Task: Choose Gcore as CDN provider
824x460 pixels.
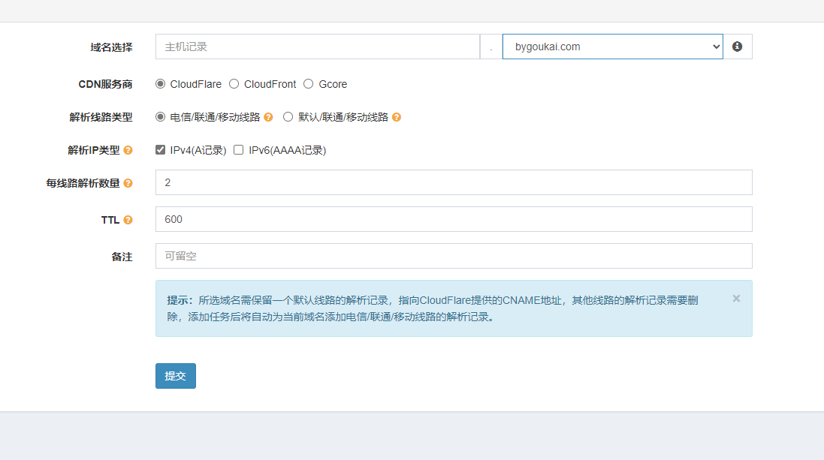Action: (309, 84)
